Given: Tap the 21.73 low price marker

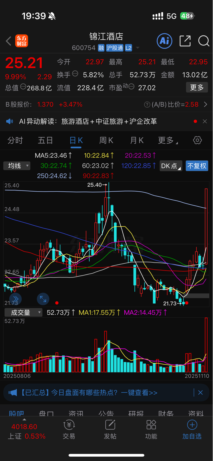Looking at the screenshot, I should click(x=173, y=303).
